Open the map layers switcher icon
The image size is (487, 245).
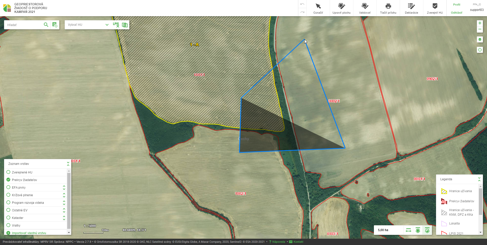(480, 39)
